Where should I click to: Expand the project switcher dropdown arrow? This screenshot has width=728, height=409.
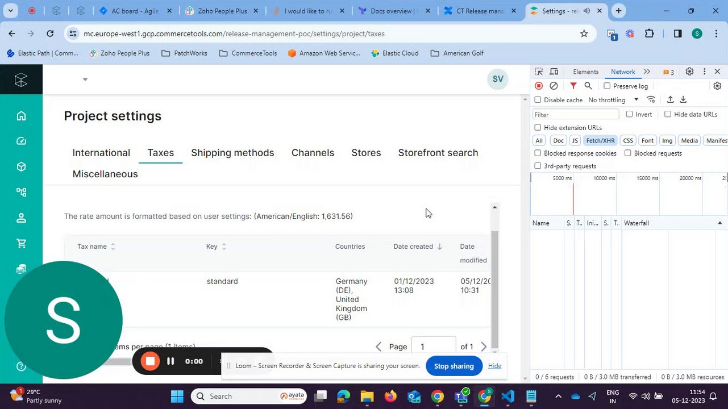[85, 80]
